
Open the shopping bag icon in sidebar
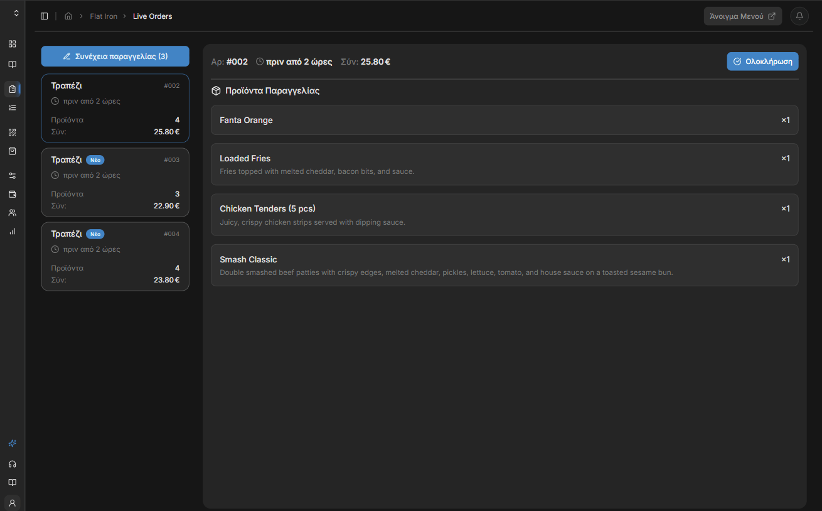[x=12, y=151]
